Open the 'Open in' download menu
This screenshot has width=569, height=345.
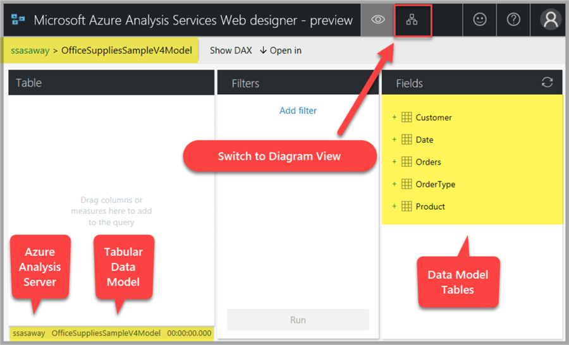coord(281,51)
